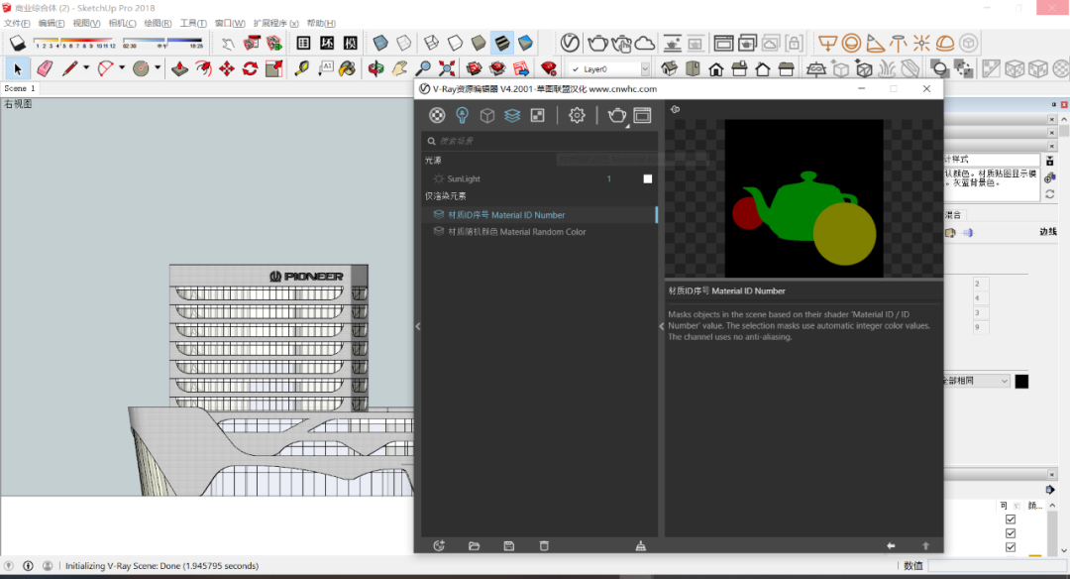Open Textures tab in Asset Editor
1070x579 pixels.
(x=538, y=115)
